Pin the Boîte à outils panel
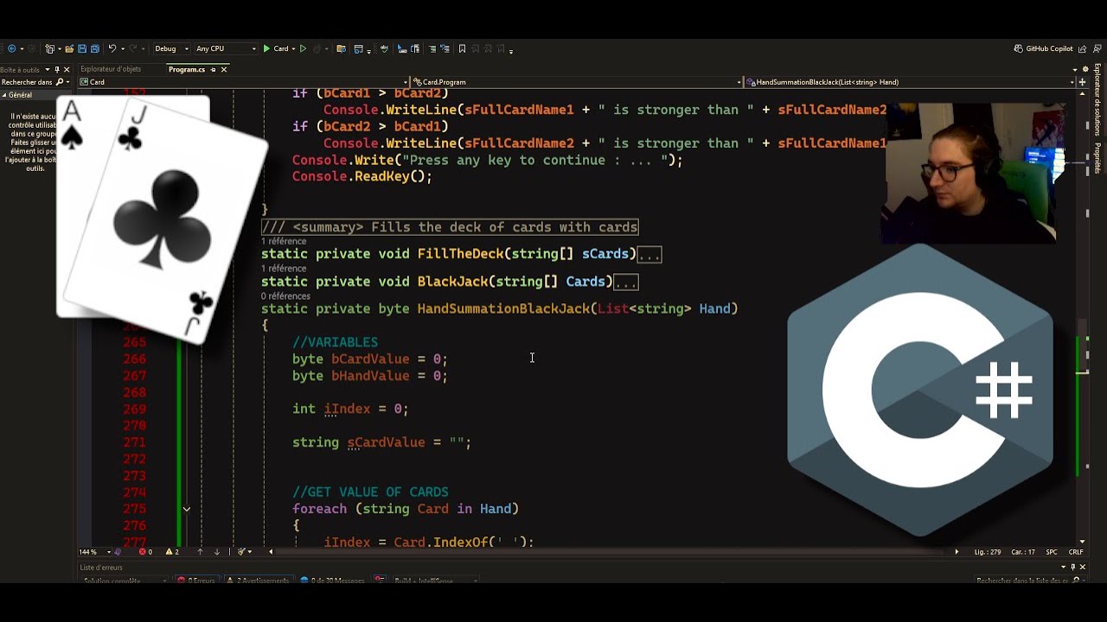This screenshot has width=1107, height=622. tap(57, 69)
